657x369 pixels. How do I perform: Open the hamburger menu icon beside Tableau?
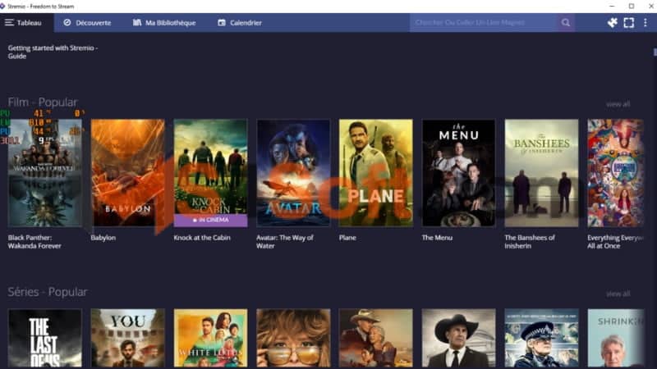[9, 23]
